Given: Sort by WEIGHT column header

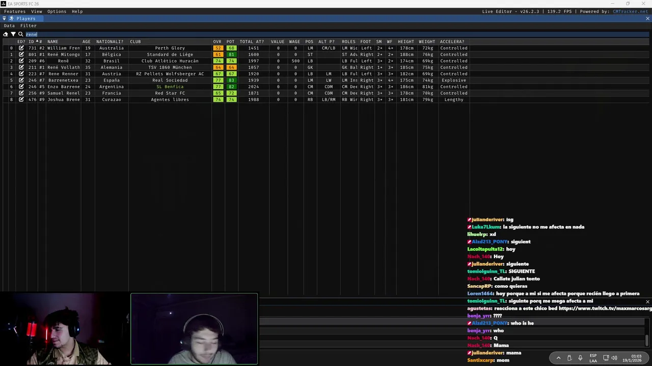Looking at the screenshot, I should pos(427,42).
